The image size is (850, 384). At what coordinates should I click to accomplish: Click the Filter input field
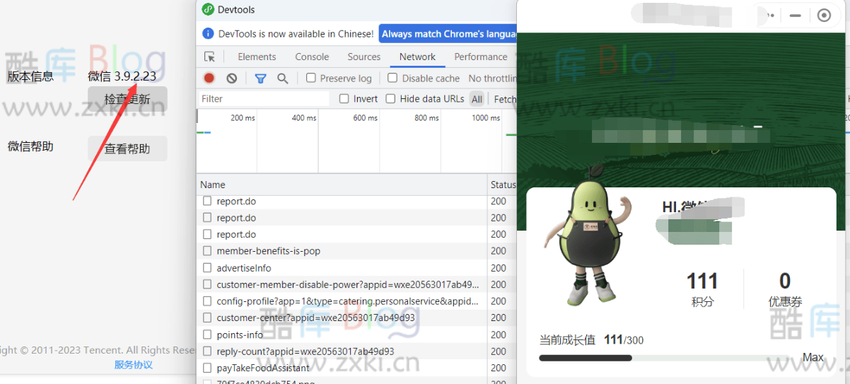[x=264, y=99]
